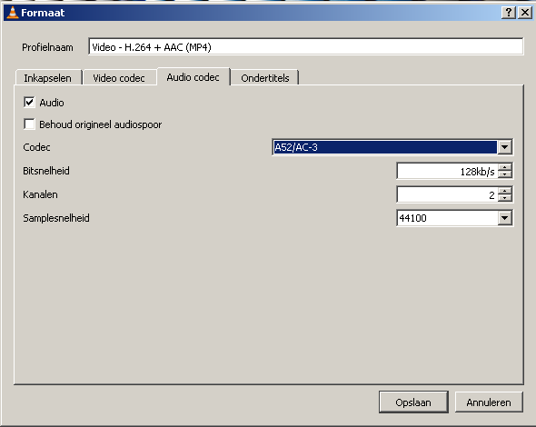Enable Behoud origineel audiospoor checkbox
536x427 pixels.
29,124
